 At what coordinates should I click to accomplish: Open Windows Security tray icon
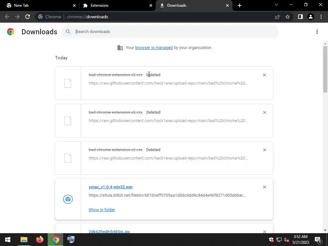(271, 240)
